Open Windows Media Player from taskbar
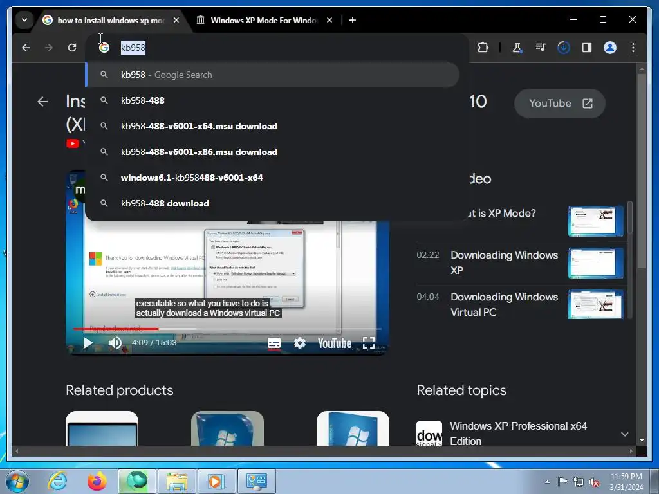Viewport: 659px width, 494px height. click(x=216, y=481)
